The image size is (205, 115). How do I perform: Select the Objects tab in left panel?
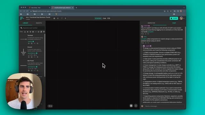click(39, 23)
